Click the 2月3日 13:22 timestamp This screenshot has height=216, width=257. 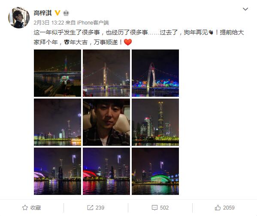pos(48,23)
